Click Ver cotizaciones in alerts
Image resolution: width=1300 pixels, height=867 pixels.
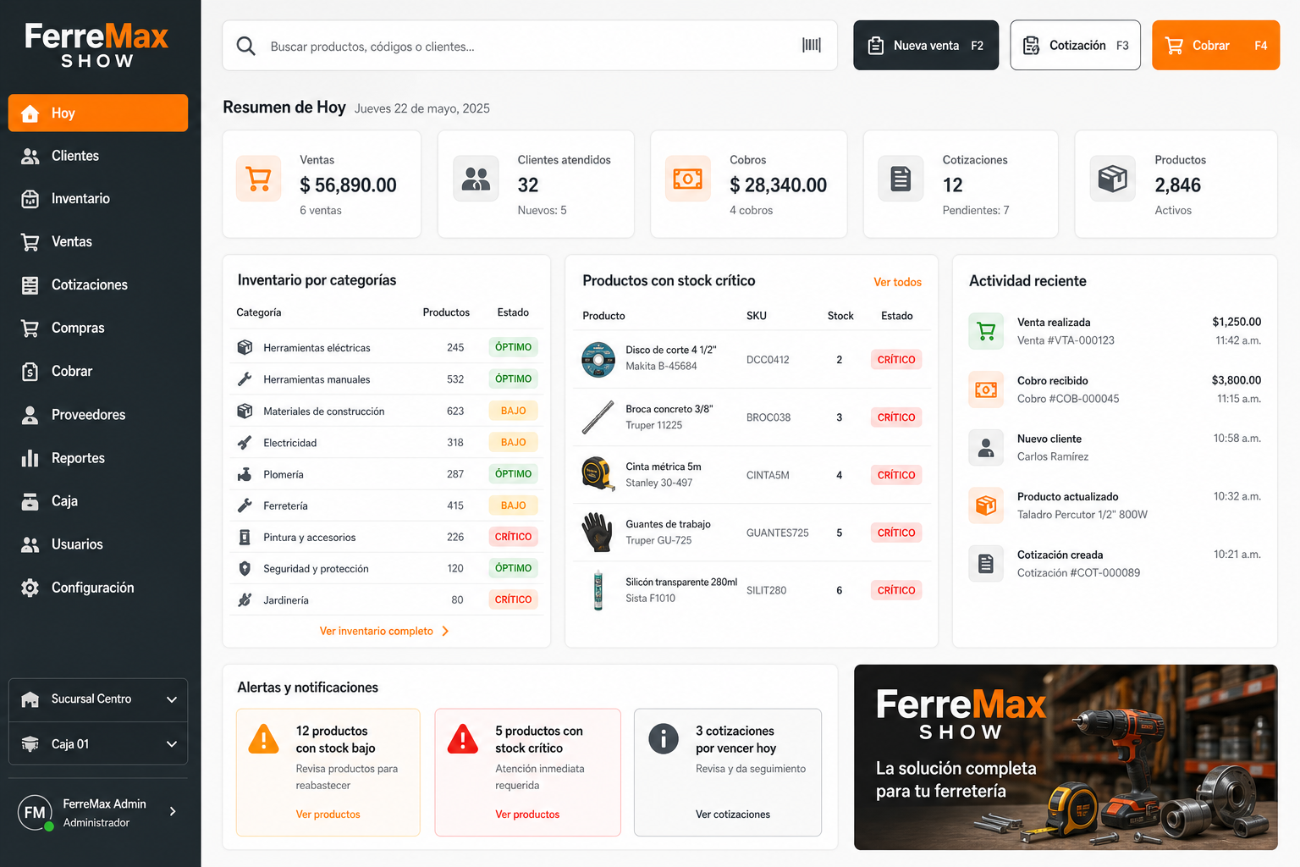point(733,815)
